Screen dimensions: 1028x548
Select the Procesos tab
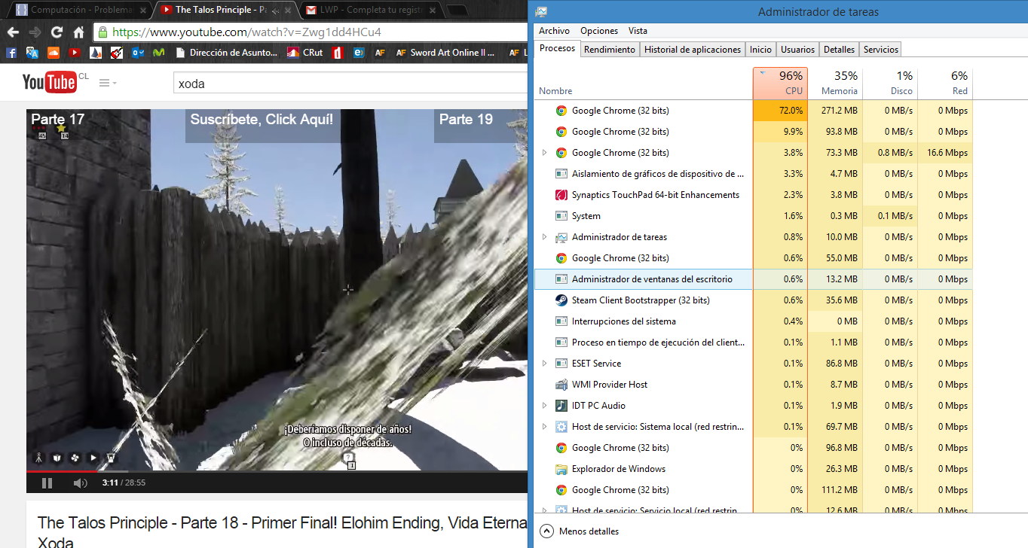click(557, 48)
